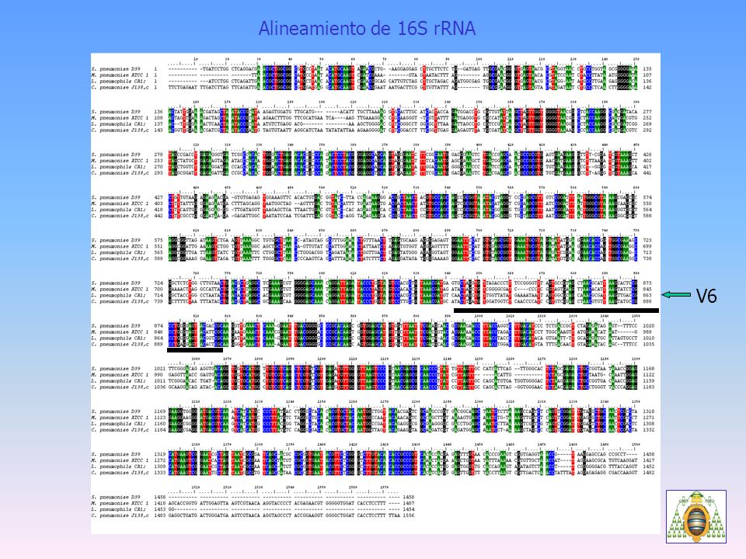The height and width of the screenshot is (559, 746).
Task: Click start position number 575
Action: click(x=159, y=240)
